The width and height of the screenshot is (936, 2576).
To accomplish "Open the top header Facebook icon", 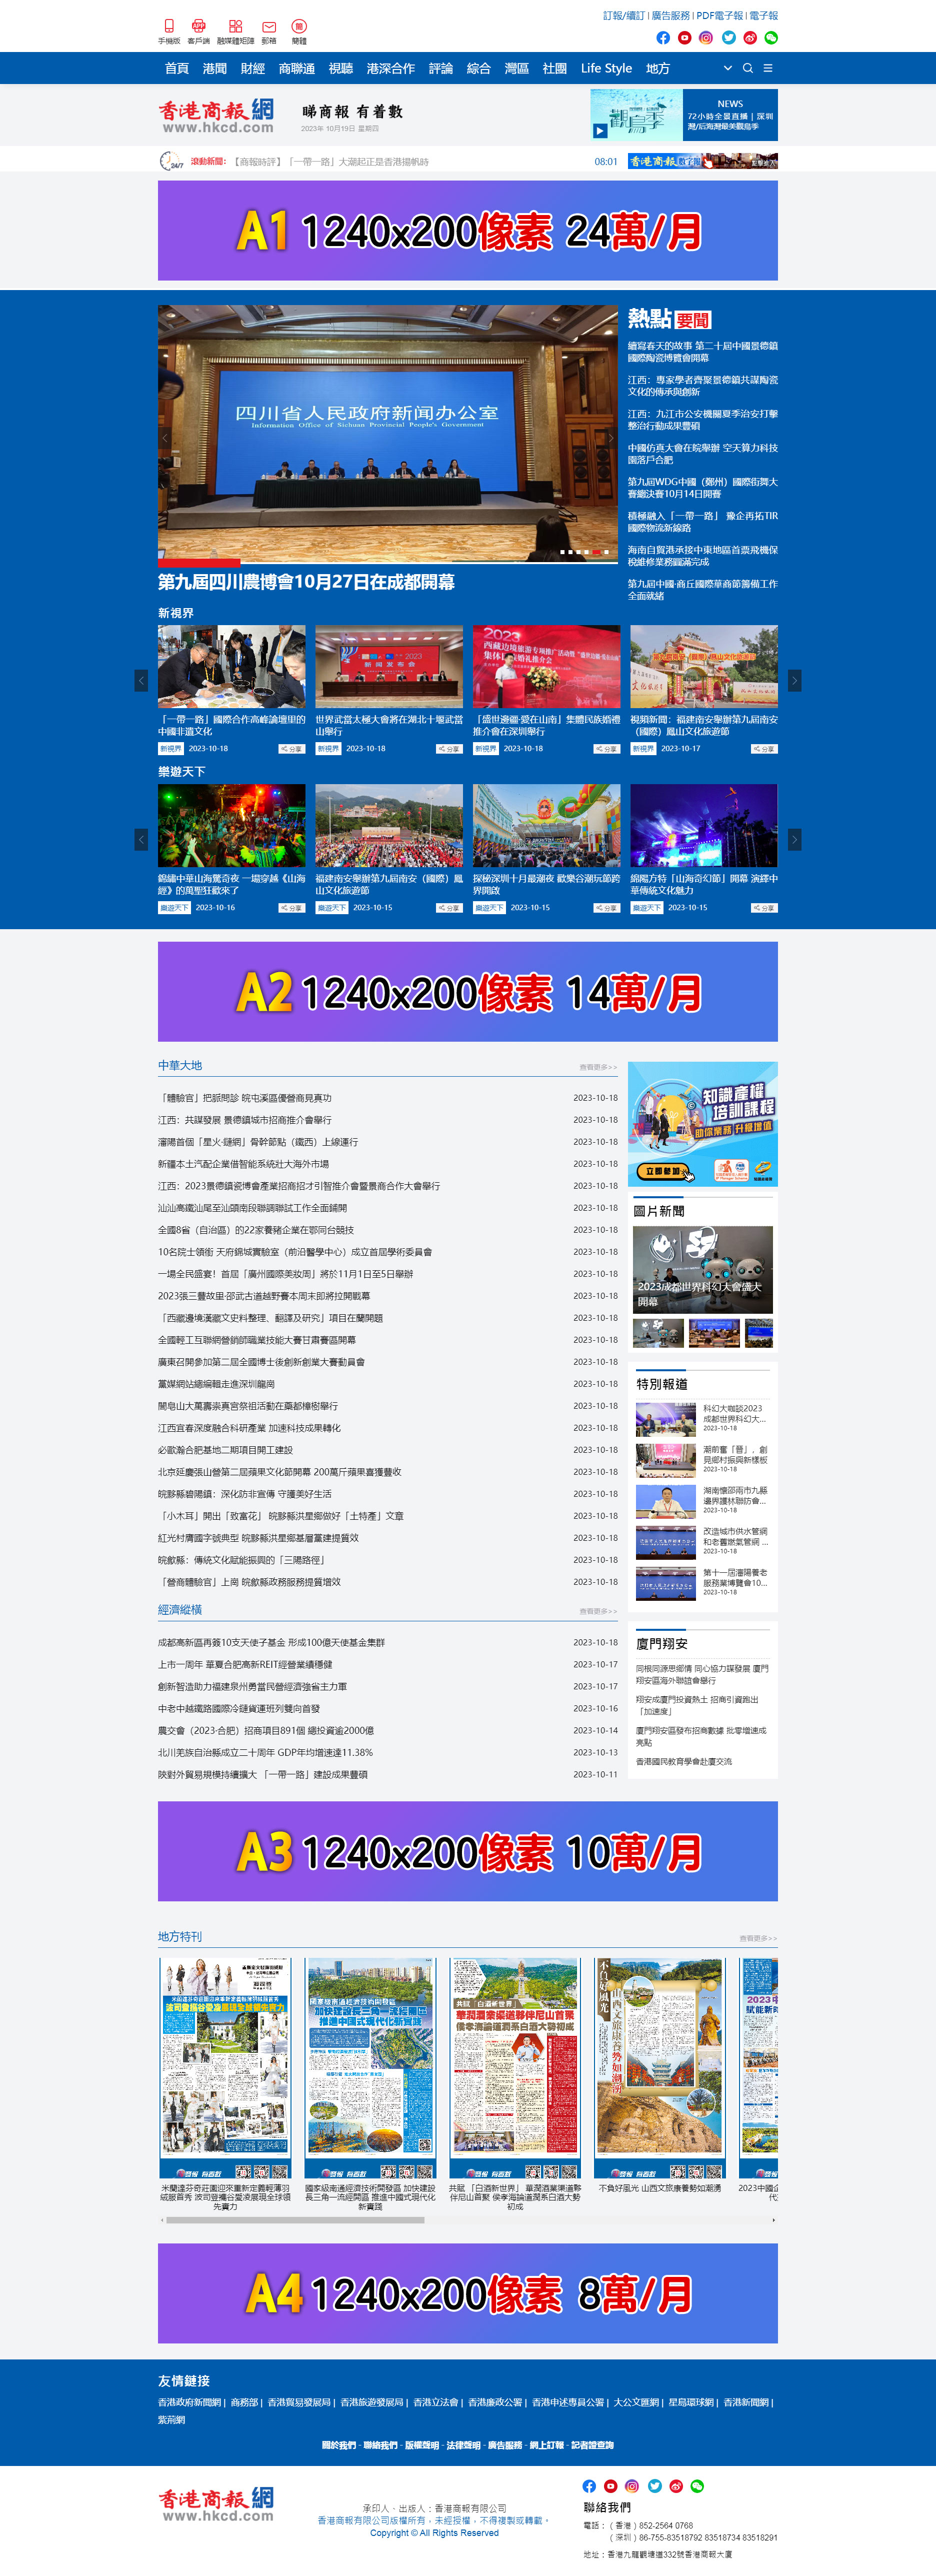I will [x=663, y=38].
